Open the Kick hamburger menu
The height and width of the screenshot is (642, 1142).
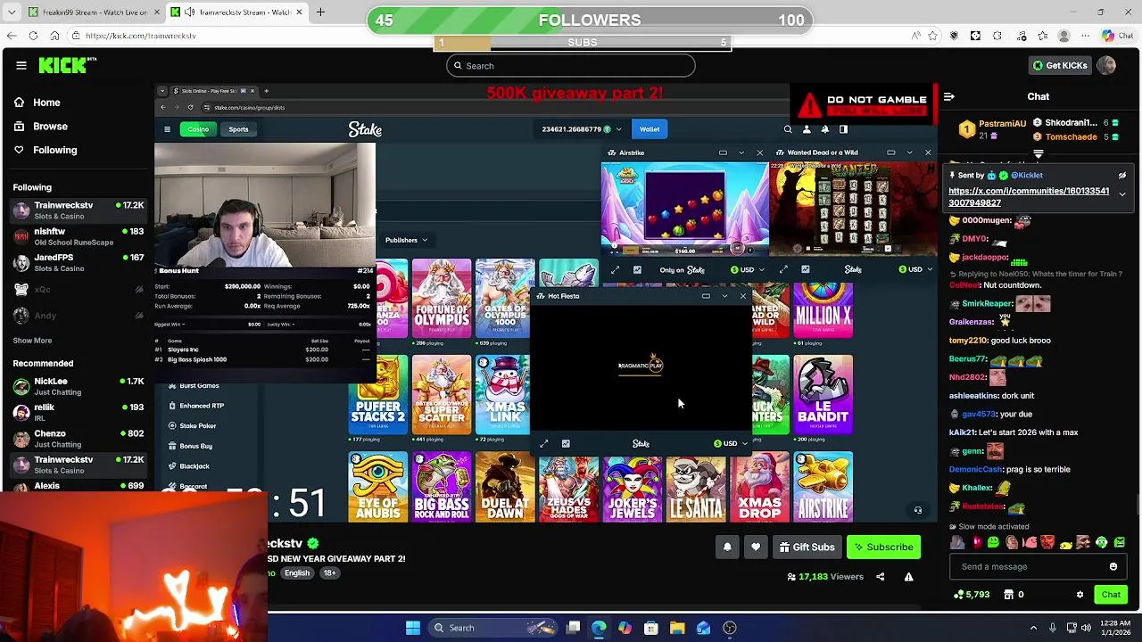coord(21,65)
